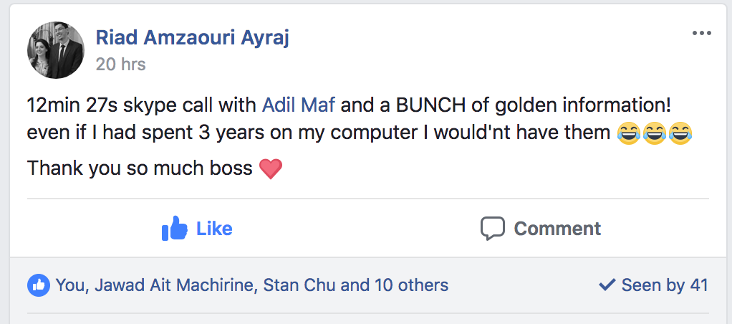Viewport: 732px width, 324px height.
Task: Click the first laughing-crying emoji
Action: [x=628, y=133]
